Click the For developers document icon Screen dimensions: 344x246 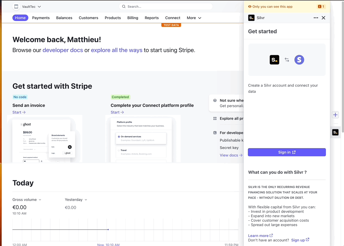coord(215,133)
